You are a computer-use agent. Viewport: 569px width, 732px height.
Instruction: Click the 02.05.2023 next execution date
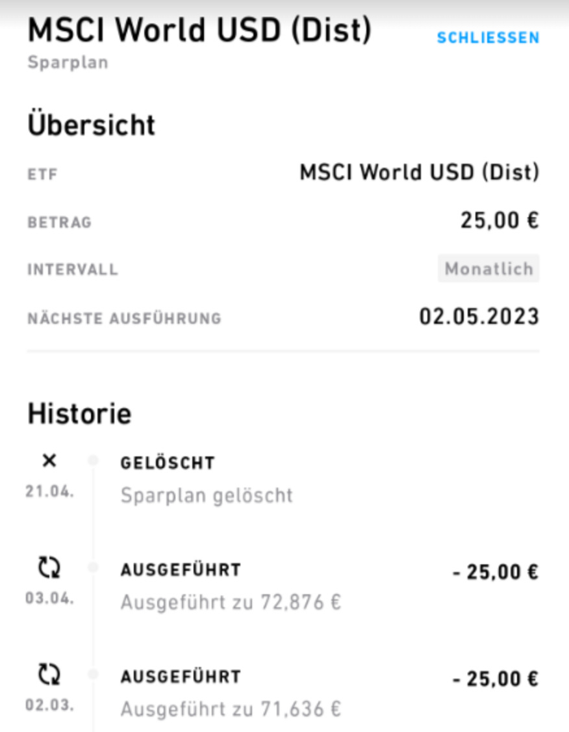click(x=479, y=317)
